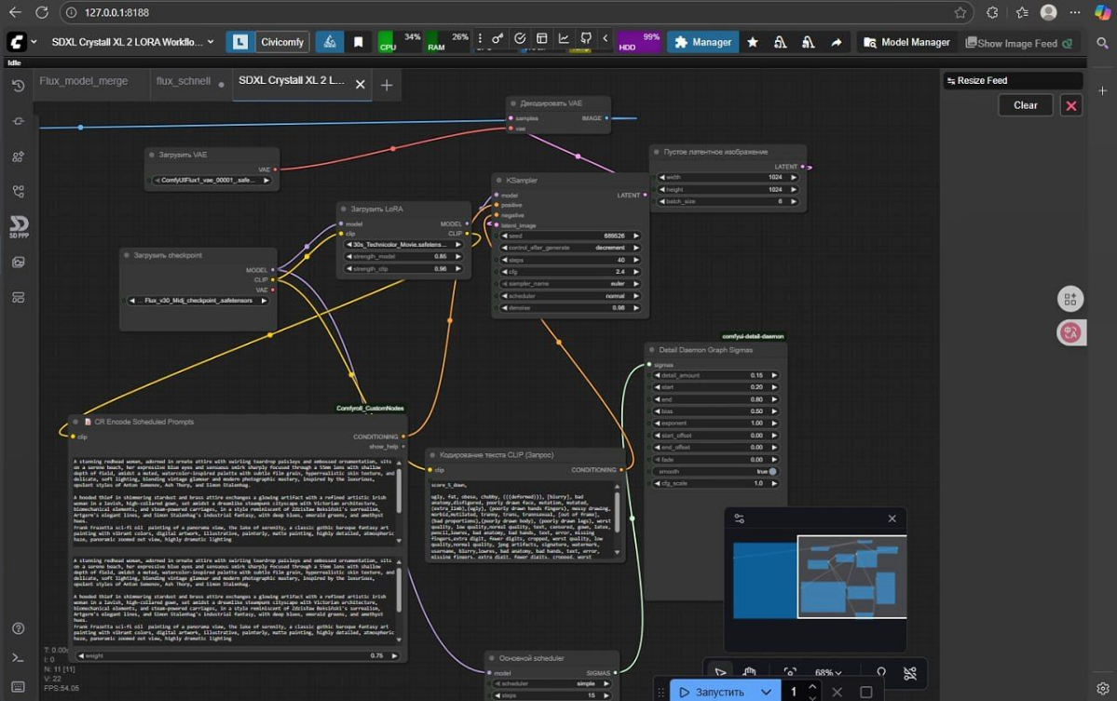Click Clear in the image feed panel
Screen dimensions: 1117x701
point(1025,105)
